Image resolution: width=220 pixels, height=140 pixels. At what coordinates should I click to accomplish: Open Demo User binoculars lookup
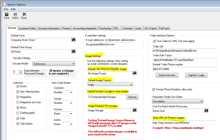(206, 110)
